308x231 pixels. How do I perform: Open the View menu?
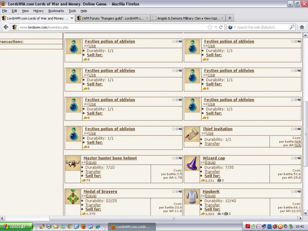[25, 11]
